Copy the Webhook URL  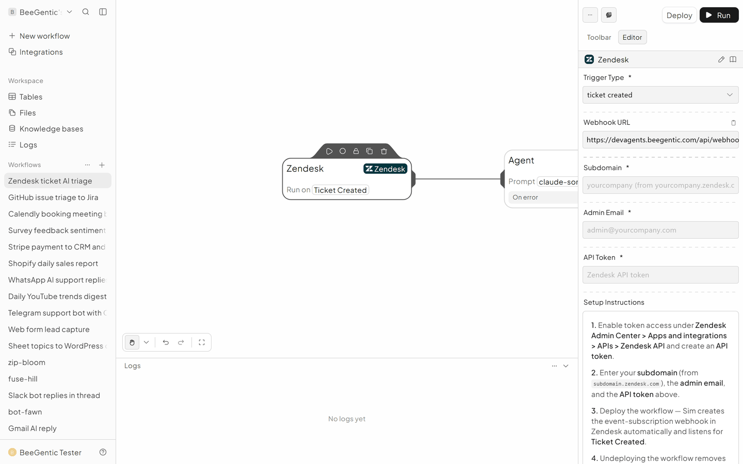coord(733,123)
